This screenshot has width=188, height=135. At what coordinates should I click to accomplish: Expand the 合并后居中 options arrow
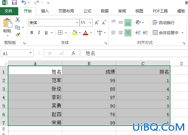coord(182,33)
